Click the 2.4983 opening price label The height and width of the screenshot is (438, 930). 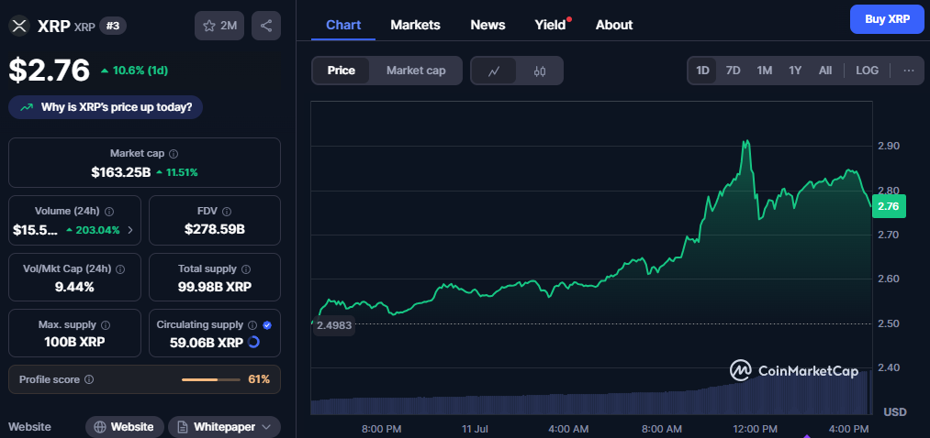click(334, 325)
